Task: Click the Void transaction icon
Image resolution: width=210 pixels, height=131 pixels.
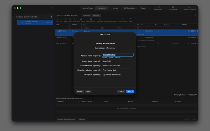Action: pyautogui.click(x=70, y=19)
